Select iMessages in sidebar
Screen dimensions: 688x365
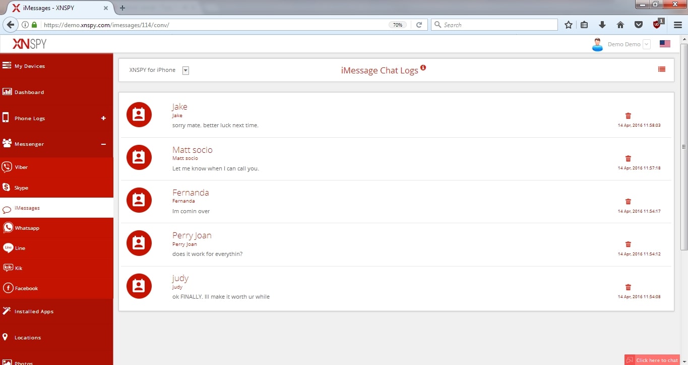point(56,208)
